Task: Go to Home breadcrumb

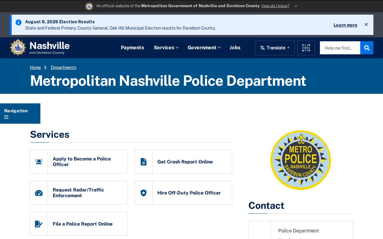Action: tap(35, 68)
